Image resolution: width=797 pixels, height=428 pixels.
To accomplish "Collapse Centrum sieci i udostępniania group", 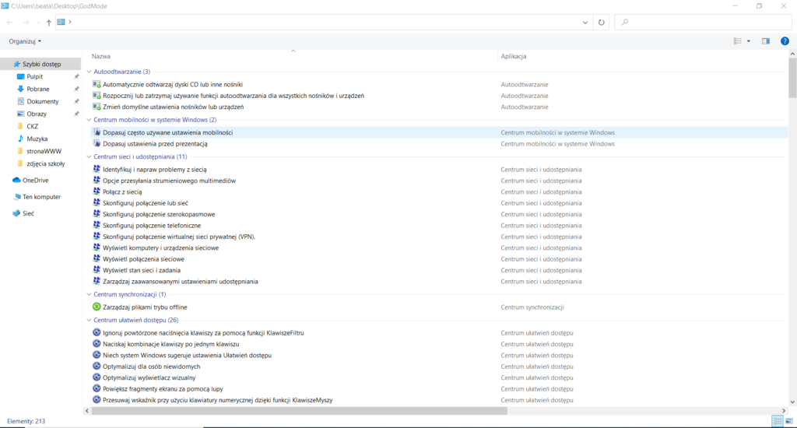I will [x=89, y=156].
